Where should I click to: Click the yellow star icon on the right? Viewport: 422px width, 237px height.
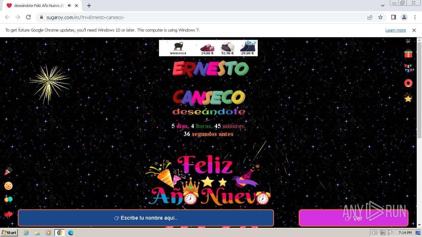click(x=408, y=98)
